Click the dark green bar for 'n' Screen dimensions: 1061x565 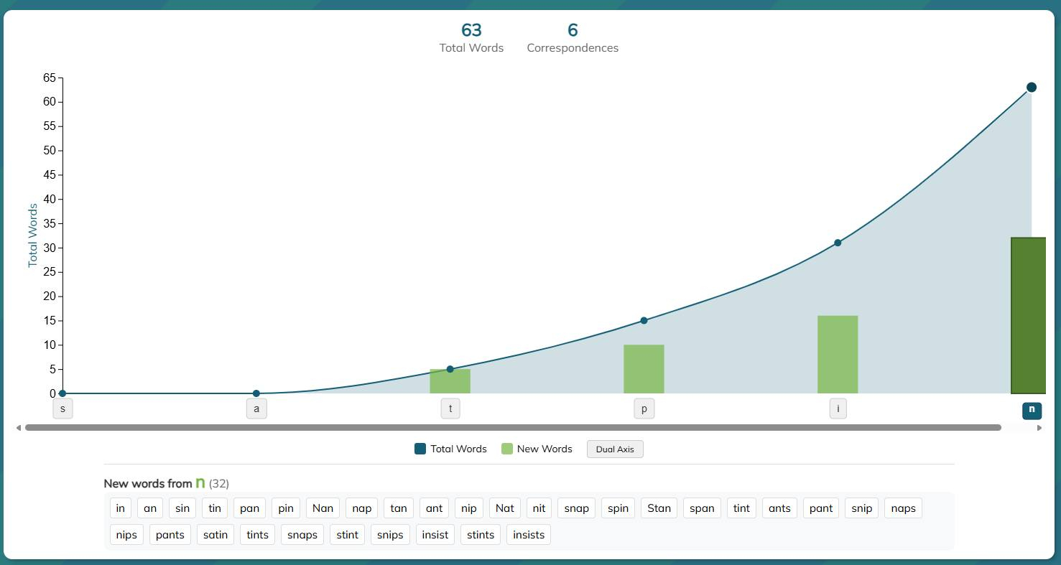point(1028,316)
